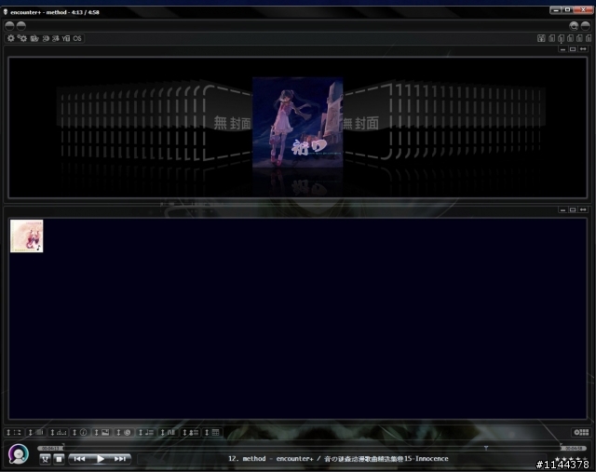Open preferences via the single gear icon
This screenshot has width=596, height=472.
click(10, 38)
